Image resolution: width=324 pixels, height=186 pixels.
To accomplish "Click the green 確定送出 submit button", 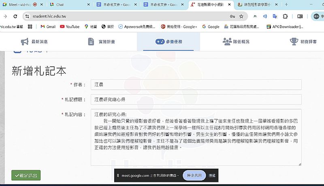I will (26, 175).
